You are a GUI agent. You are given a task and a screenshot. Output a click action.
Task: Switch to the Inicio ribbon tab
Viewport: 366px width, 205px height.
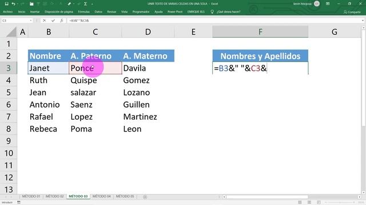point(22,11)
